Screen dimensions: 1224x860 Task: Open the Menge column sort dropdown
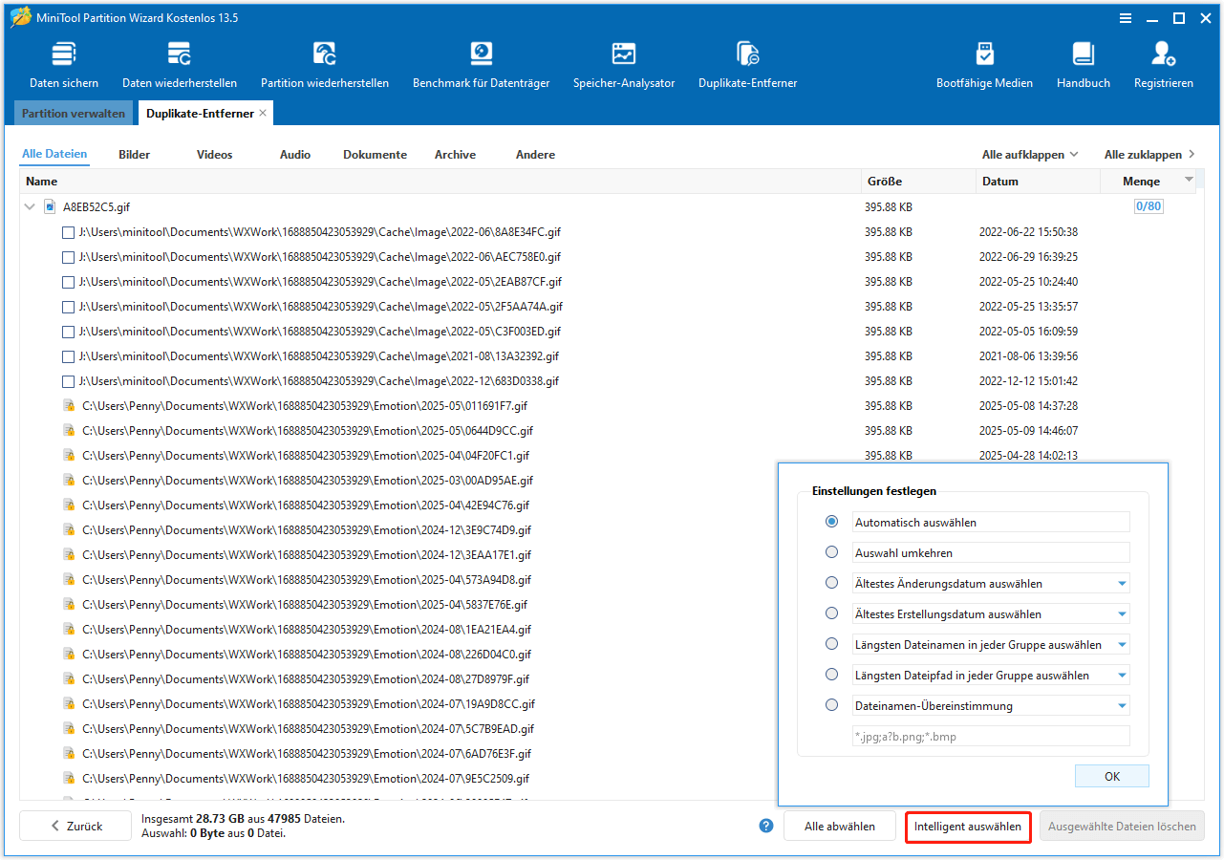point(1189,181)
